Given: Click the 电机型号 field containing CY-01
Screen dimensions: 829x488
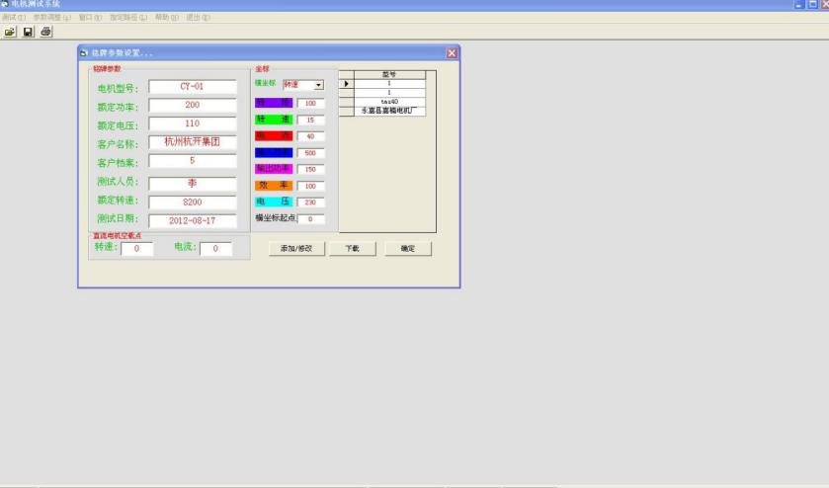Looking at the screenshot, I should coord(193,87).
